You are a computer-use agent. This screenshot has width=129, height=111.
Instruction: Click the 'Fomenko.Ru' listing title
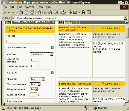pyautogui.click(x=67, y=84)
